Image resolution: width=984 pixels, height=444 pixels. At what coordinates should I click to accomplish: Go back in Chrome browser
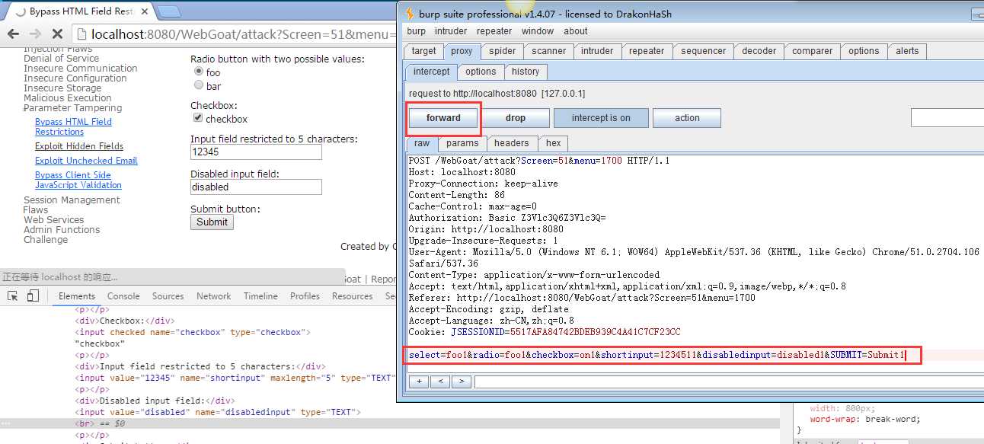click(13, 34)
